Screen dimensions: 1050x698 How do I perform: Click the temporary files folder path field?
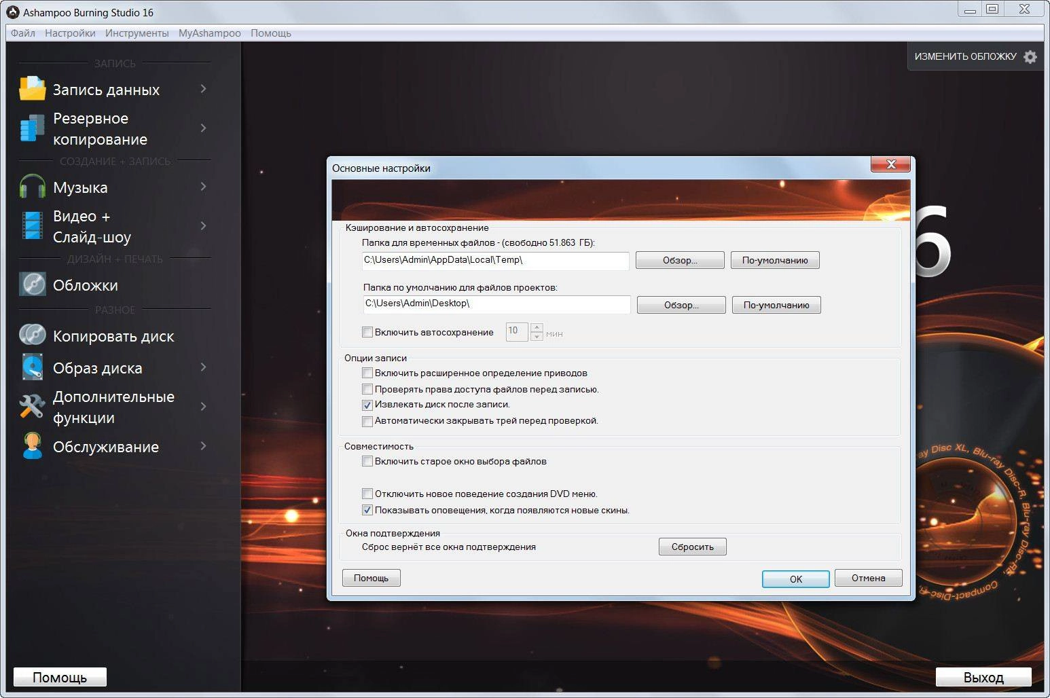click(496, 260)
